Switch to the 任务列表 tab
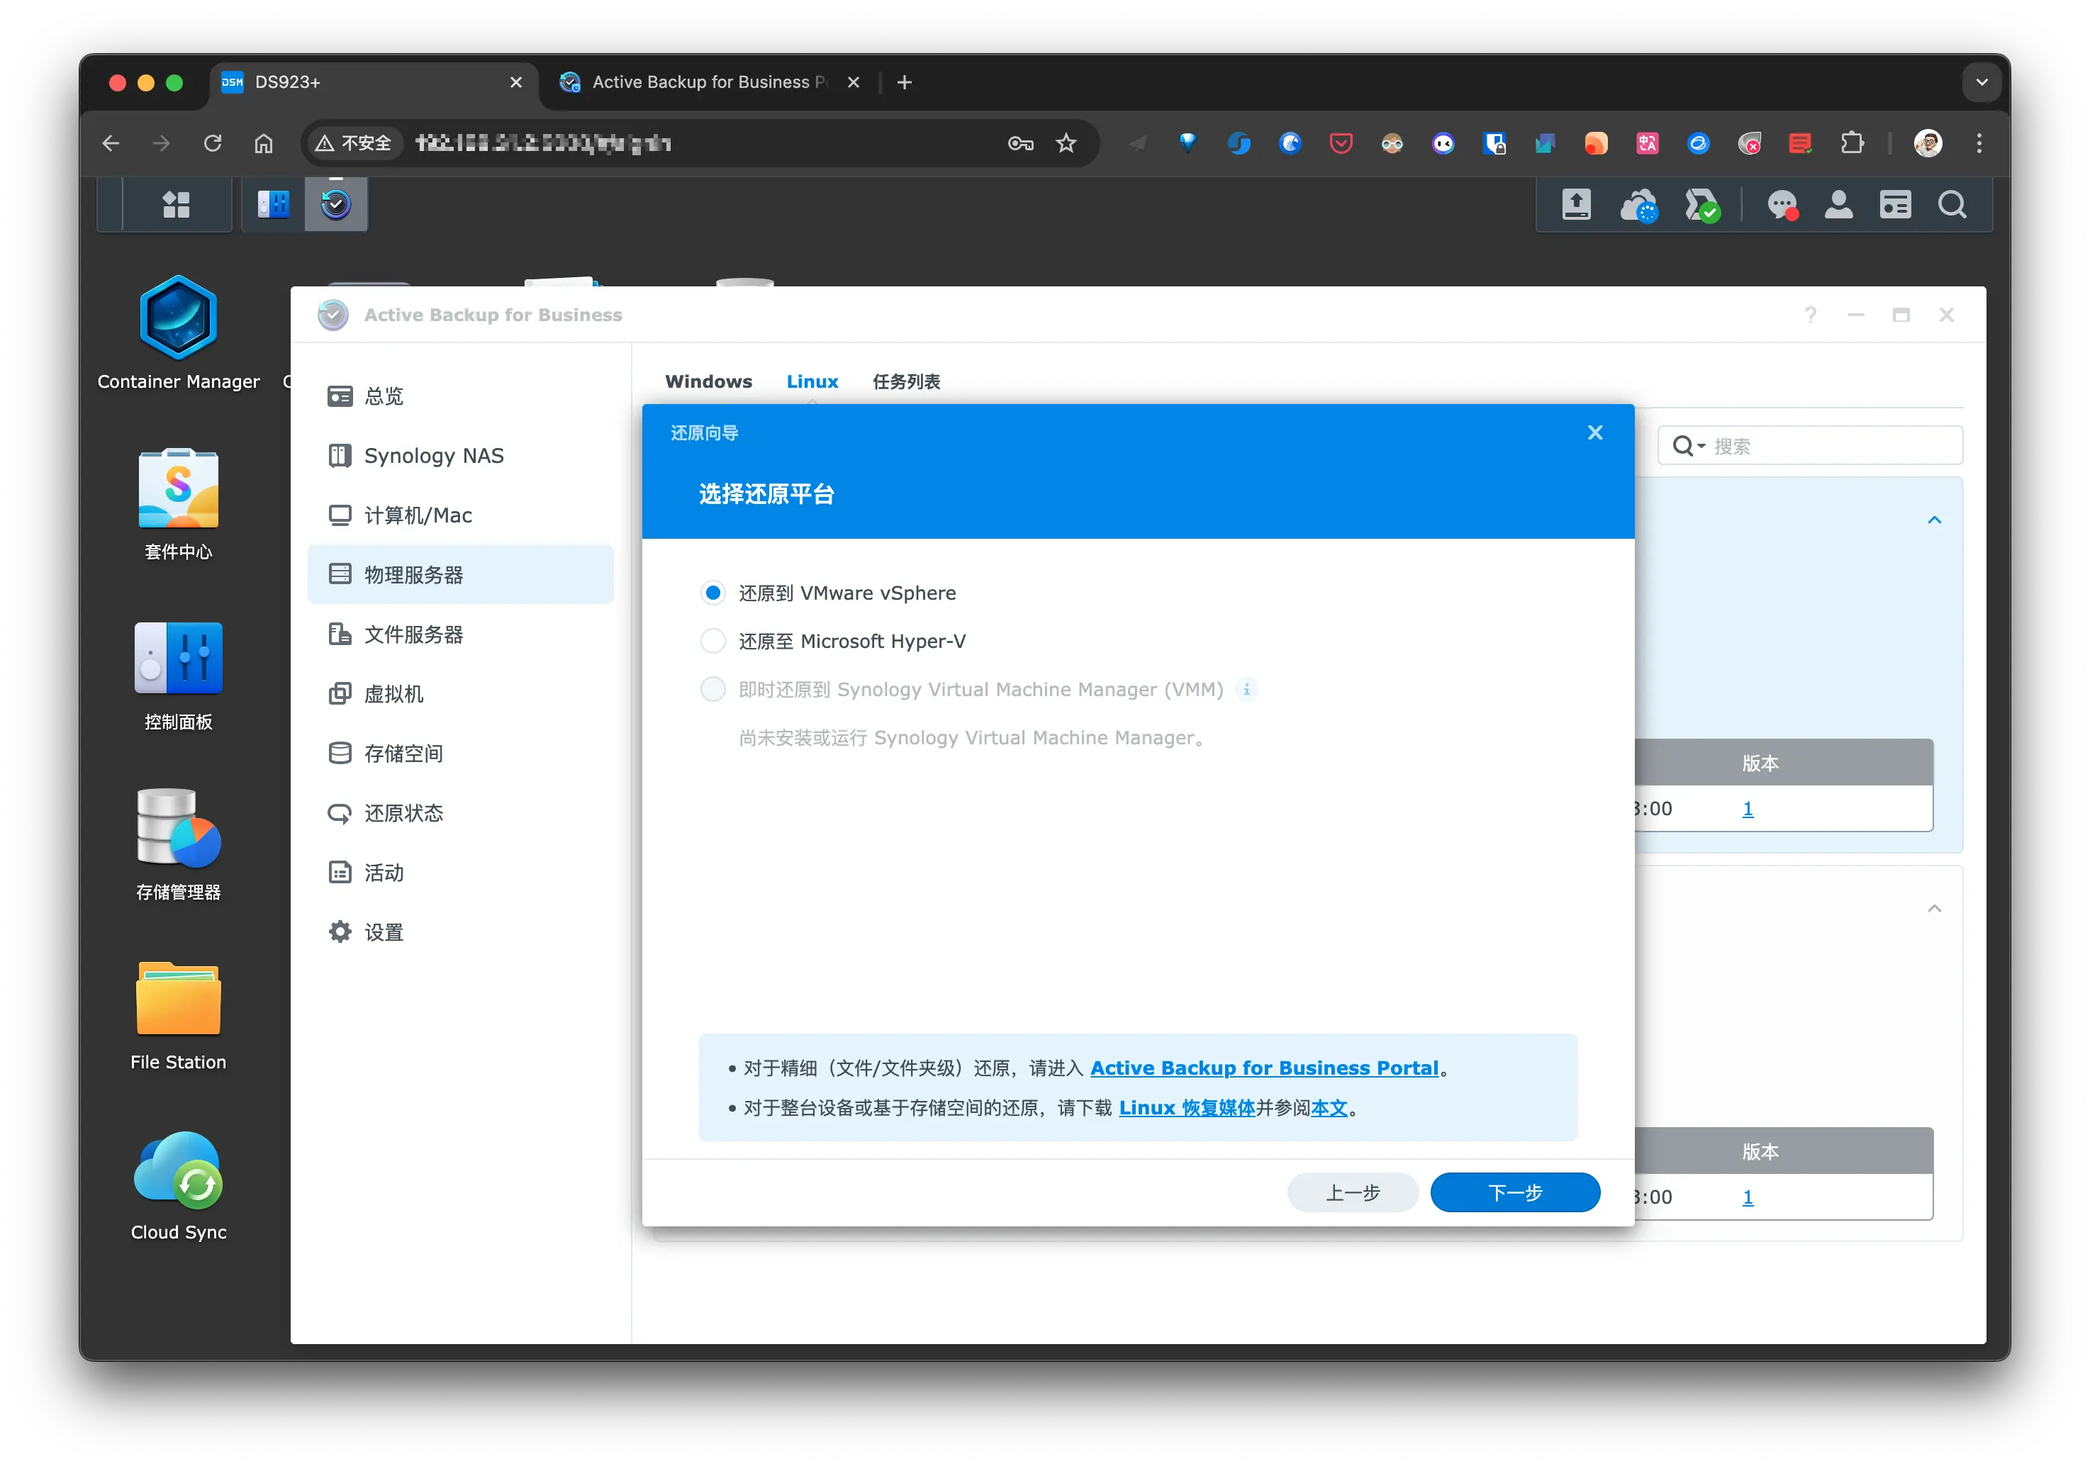Image resolution: width=2090 pixels, height=1466 pixels. (906, 381)
